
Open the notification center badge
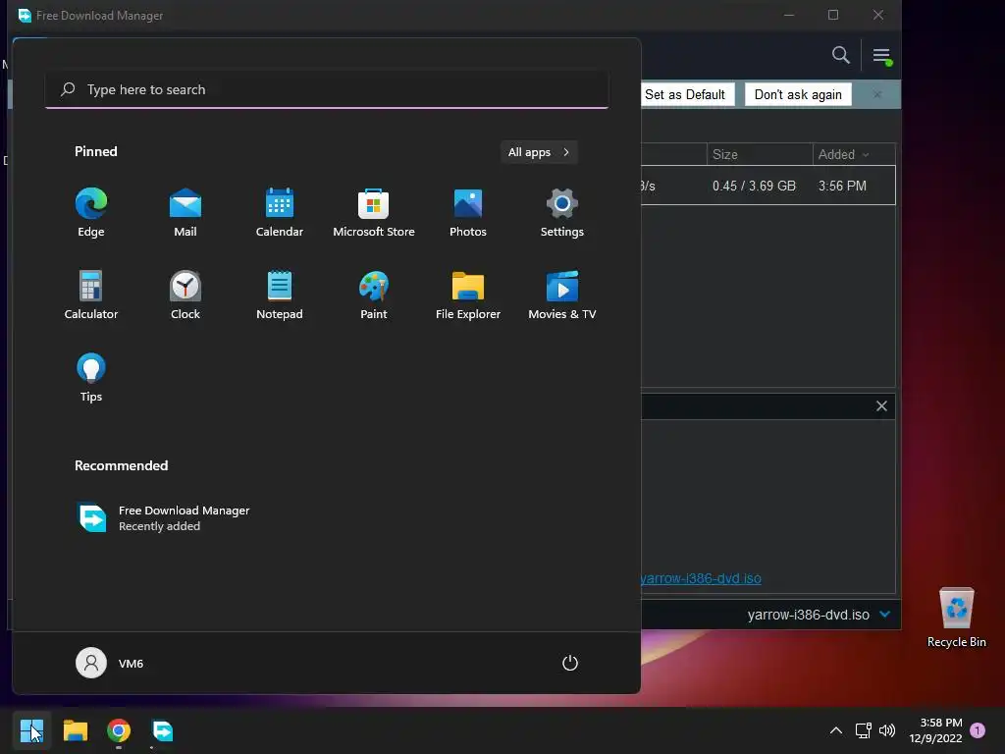pos(978,730)
